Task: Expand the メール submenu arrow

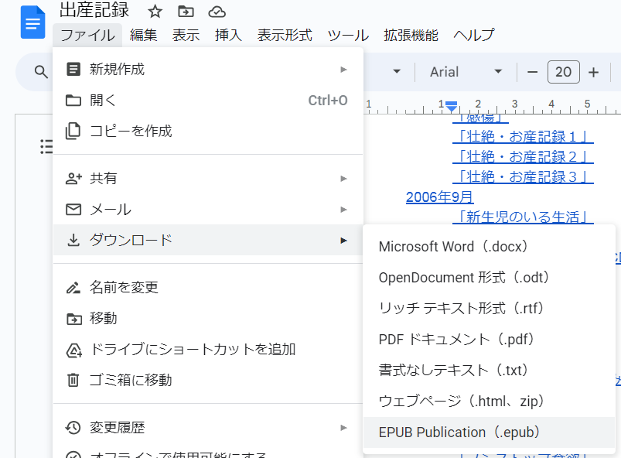Action: coord(344,209)
